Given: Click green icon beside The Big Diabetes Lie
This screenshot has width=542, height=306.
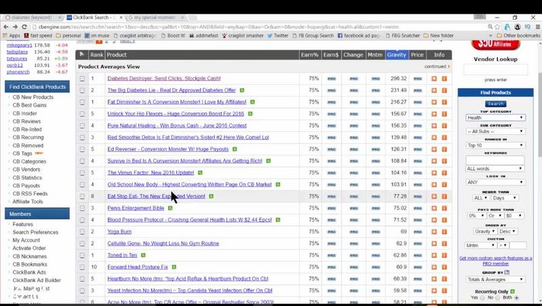Looking at the screenshot, I should pos(242,90).
